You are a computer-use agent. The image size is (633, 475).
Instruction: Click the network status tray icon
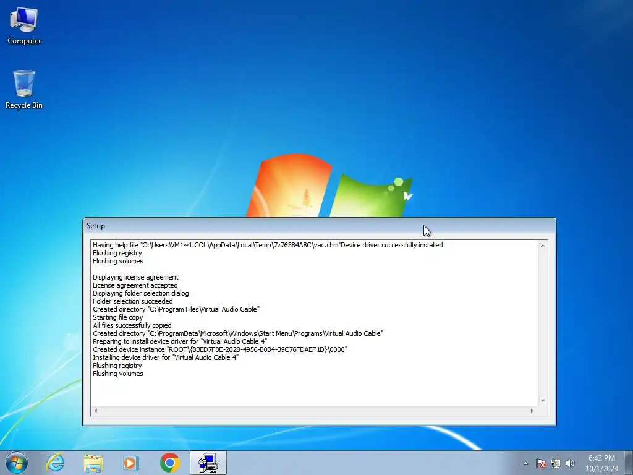pyautogui.click(x=556, y=463)
